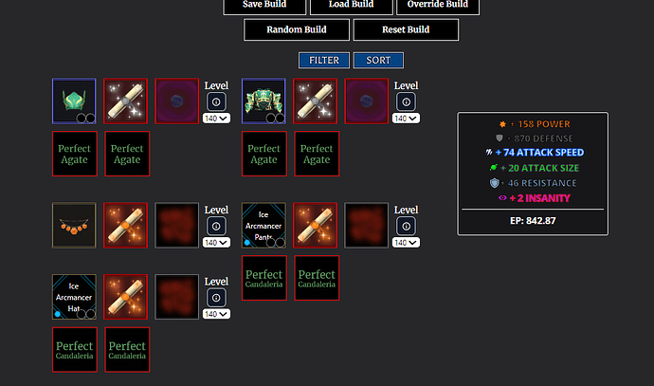Image resolution: width=654 pixels, height=386 pixels.
Task: Click the Save Build button
Action: click(x=264, y=6)
